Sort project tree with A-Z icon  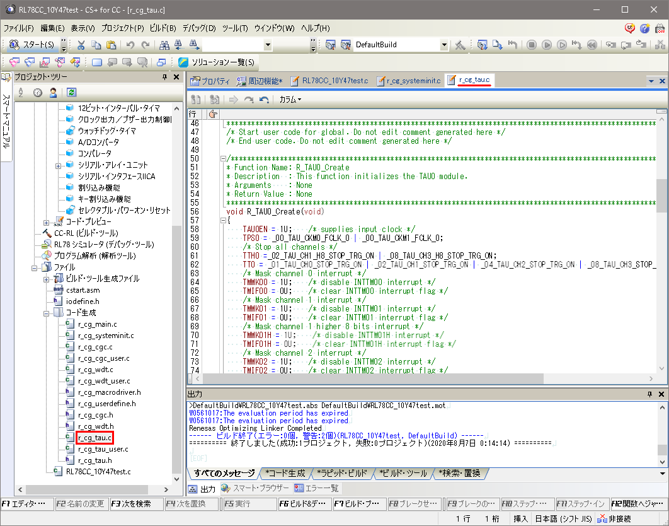[x=20, y=92]
